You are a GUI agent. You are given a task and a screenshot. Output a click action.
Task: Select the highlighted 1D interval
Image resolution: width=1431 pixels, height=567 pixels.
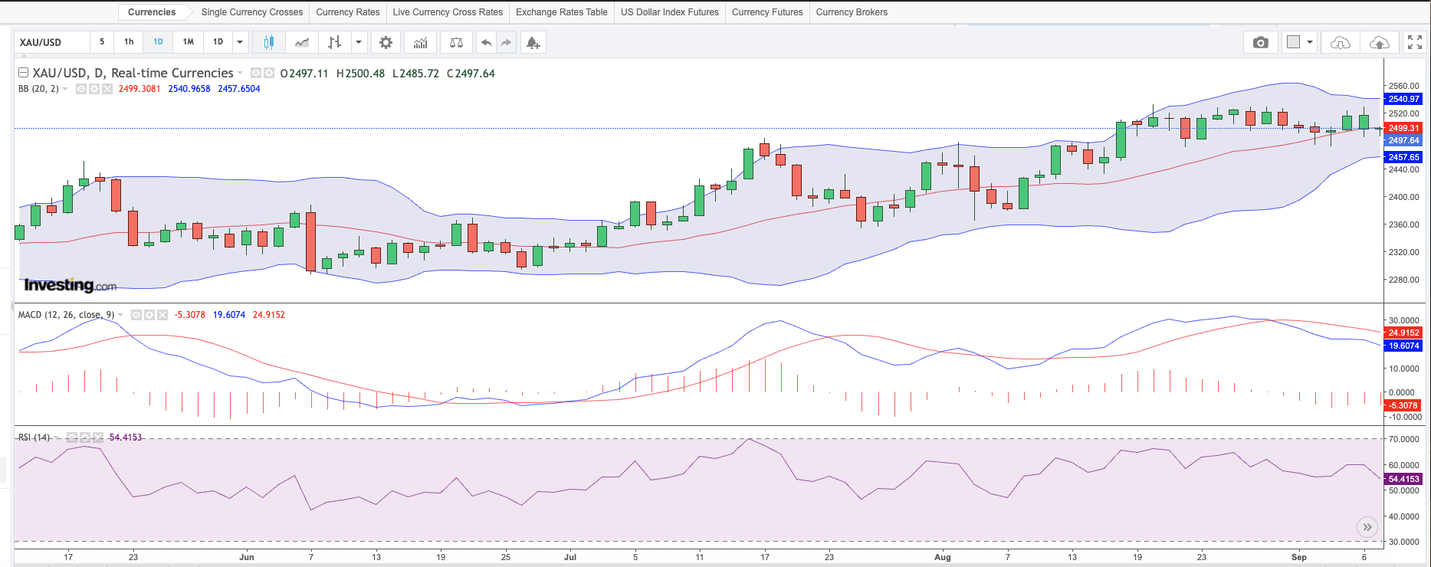coord(158,42)
